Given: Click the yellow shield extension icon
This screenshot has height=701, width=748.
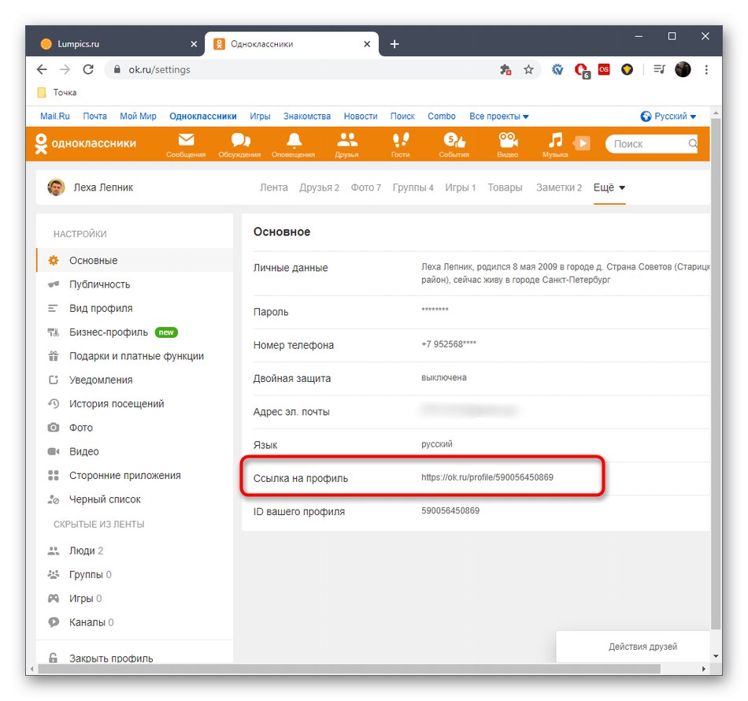Looking at the screenshot, I should tap(627, 69).
